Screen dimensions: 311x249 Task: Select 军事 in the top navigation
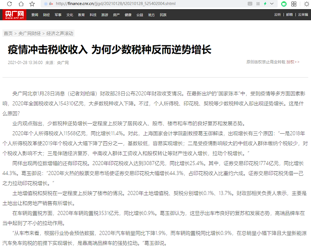pyautogui.click(x=58, y=15)
